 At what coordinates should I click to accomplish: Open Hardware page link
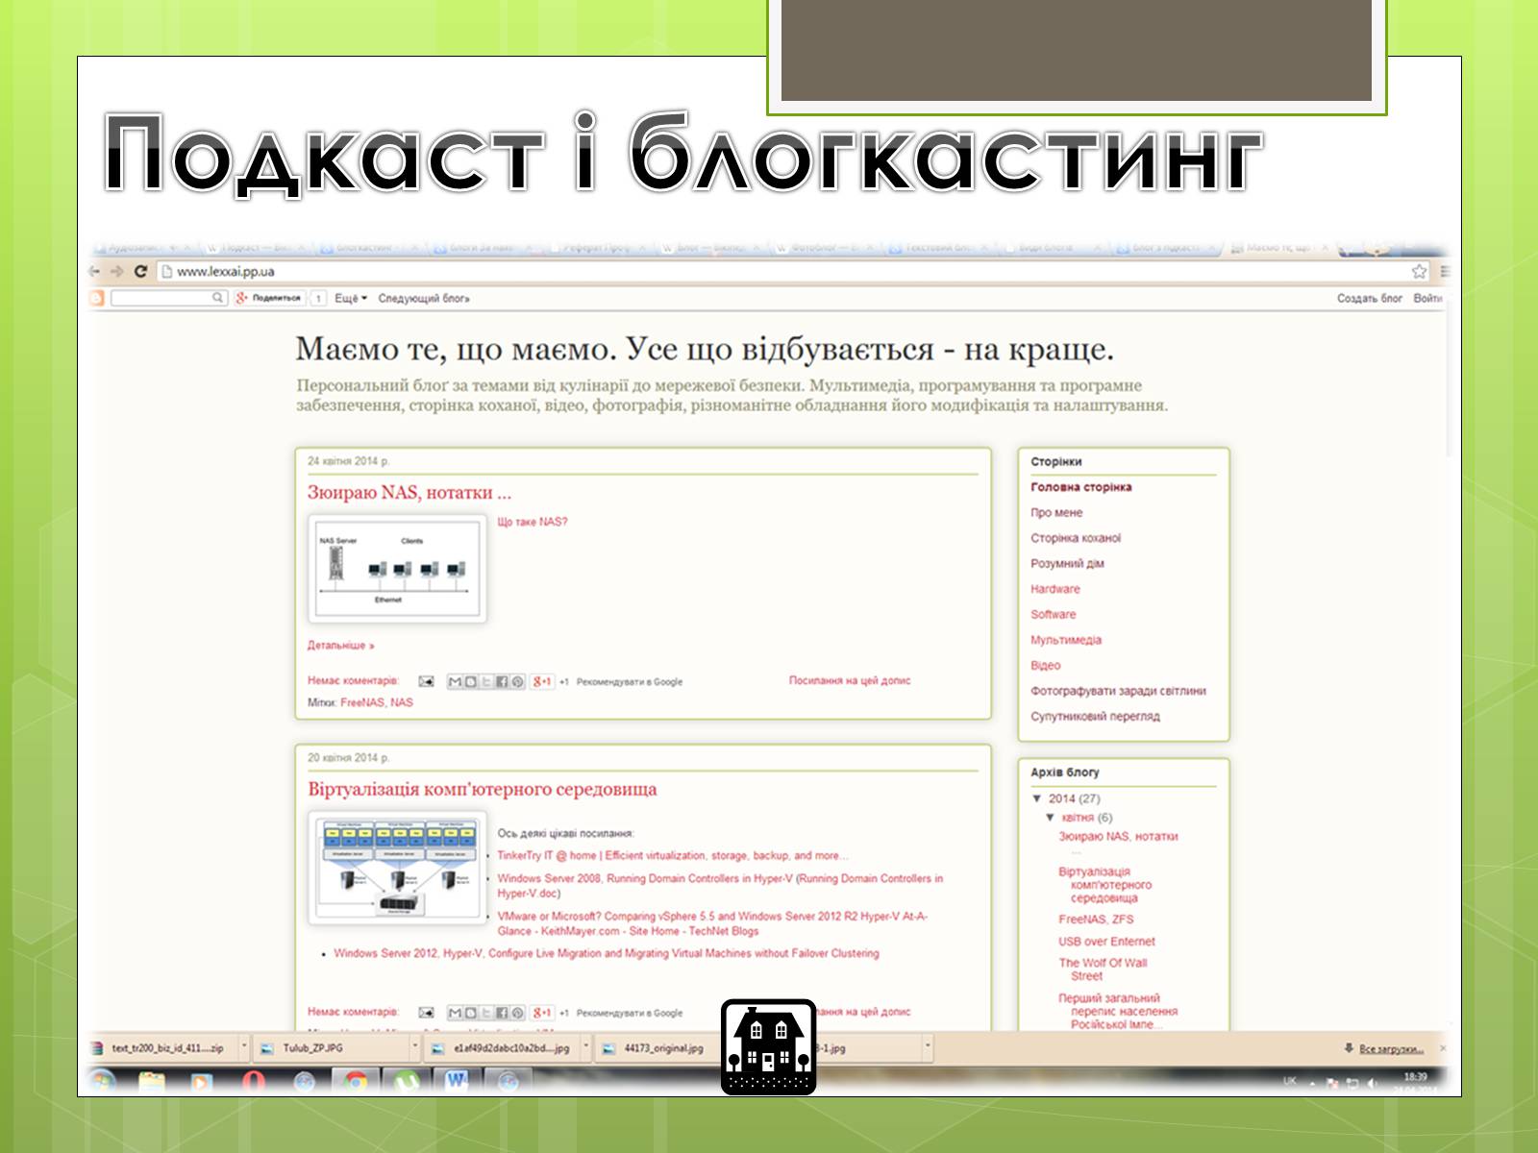click(x=1055, y=589)
